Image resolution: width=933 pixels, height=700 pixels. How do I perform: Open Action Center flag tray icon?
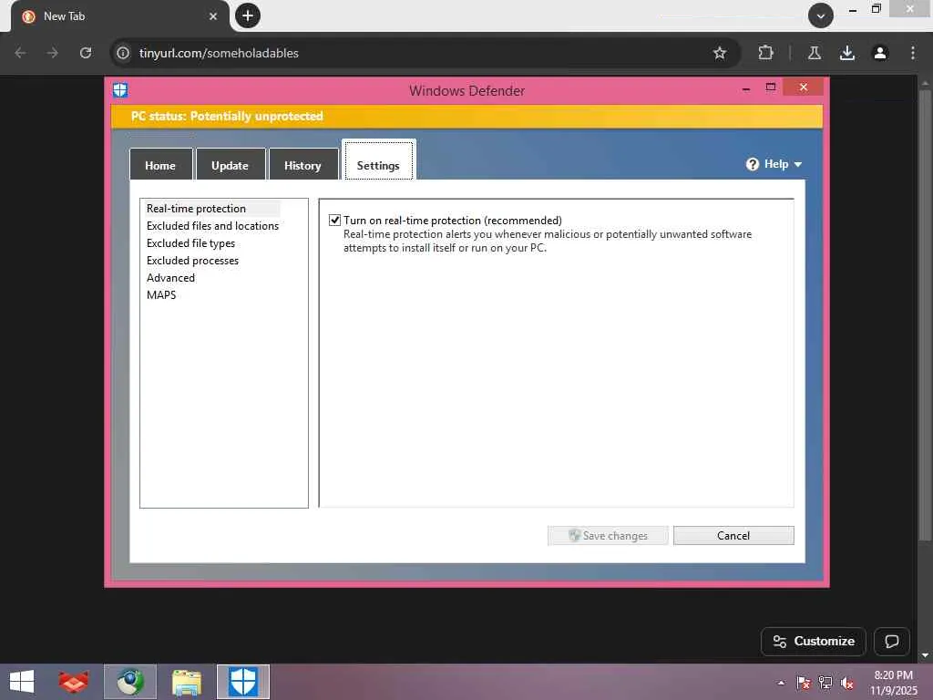(803, 683)
